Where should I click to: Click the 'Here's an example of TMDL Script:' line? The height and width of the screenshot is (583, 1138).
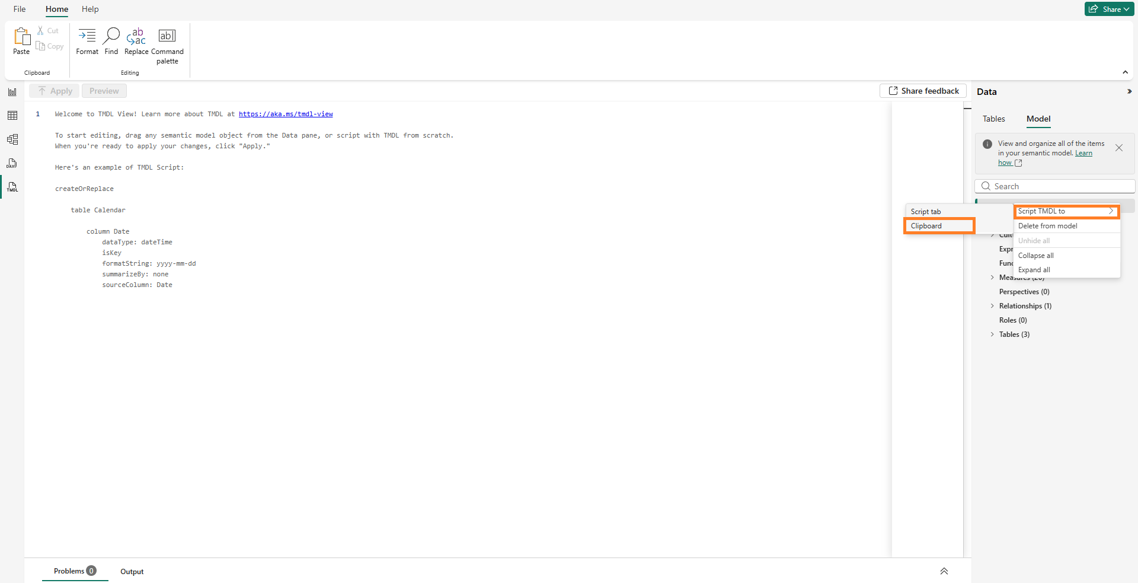point(119,167)
